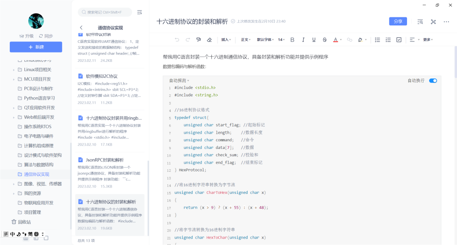This screenshot has width=457, height=245.
Task: Click the 升级 upgrade link
Action: click(27, 36)
